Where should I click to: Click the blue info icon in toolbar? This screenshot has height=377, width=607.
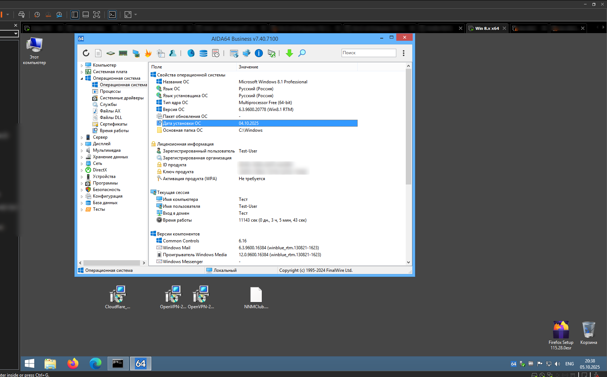tap(259, 53)
